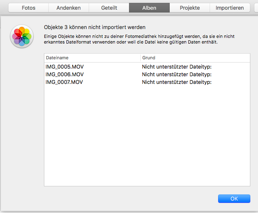Image resolution: width=258 pixels, height=213 pixels.
Task: Click the explanatory text starting 'Einige Objekte'
Action: [139, 39]
